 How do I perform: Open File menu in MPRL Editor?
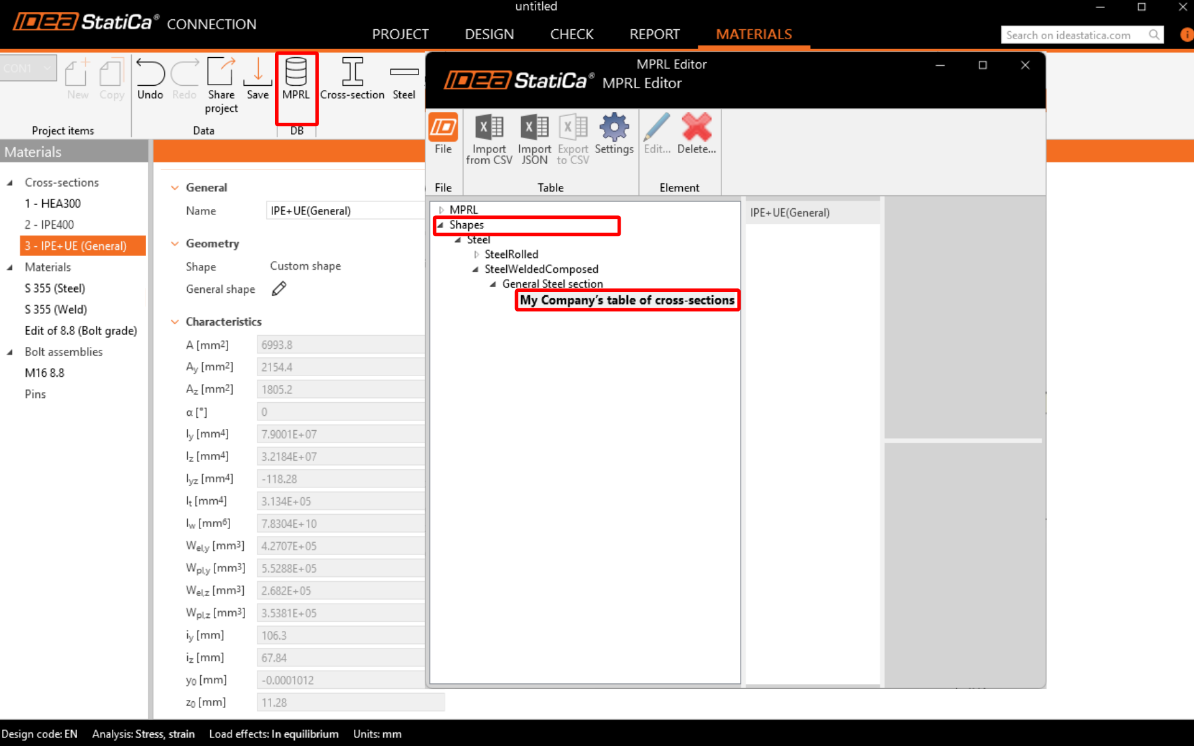[x=443, y=133]
